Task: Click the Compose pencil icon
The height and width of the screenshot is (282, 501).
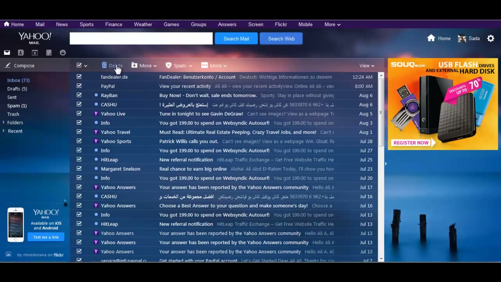Action: tap(7, 65)
